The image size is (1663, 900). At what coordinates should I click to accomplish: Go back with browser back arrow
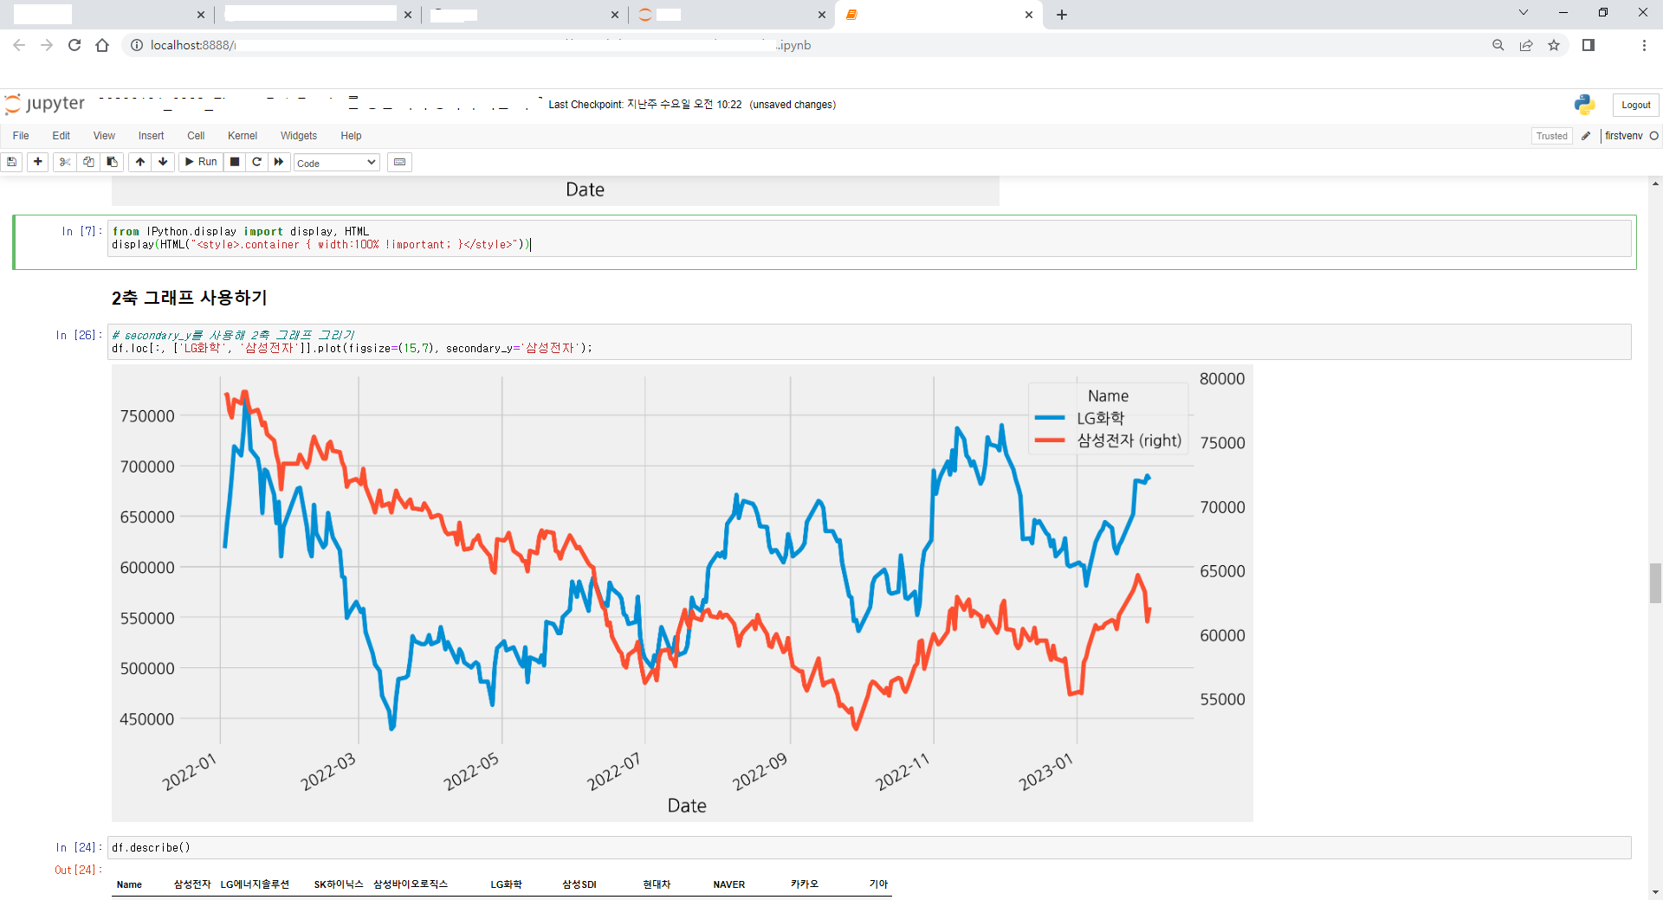(19, 45)
